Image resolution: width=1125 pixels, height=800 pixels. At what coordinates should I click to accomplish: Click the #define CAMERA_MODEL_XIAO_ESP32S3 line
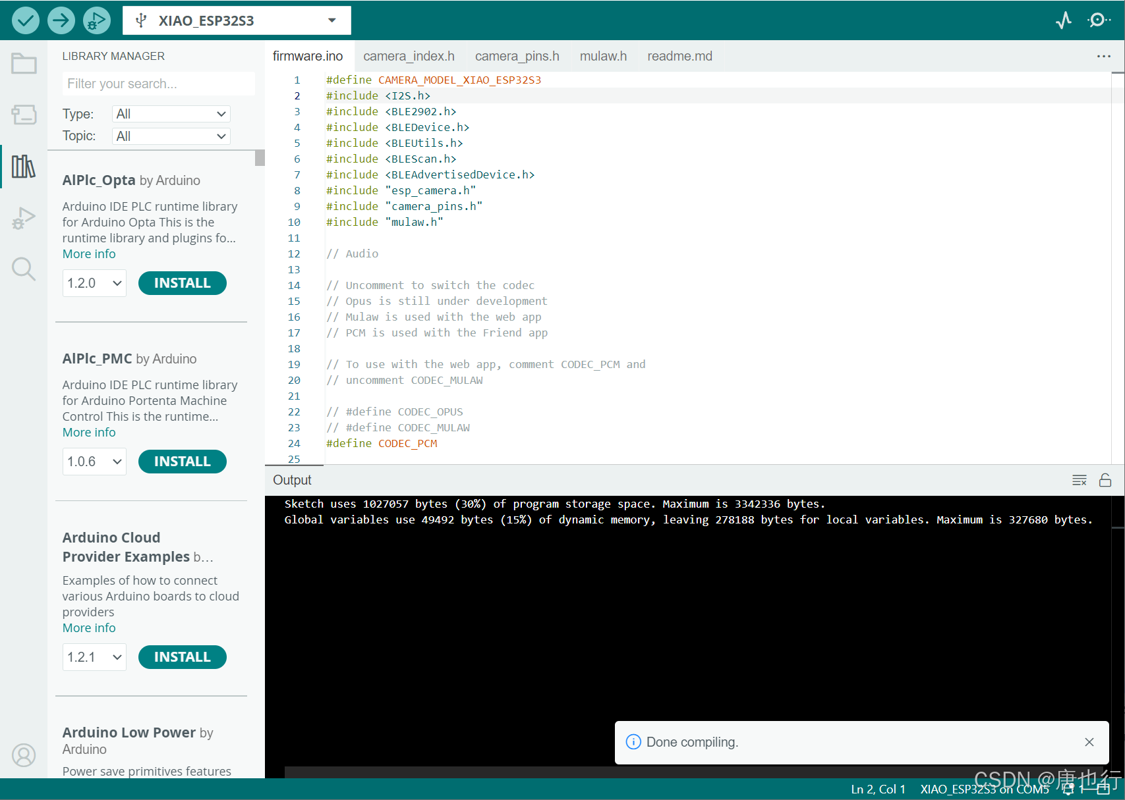(x=434, y=80)
